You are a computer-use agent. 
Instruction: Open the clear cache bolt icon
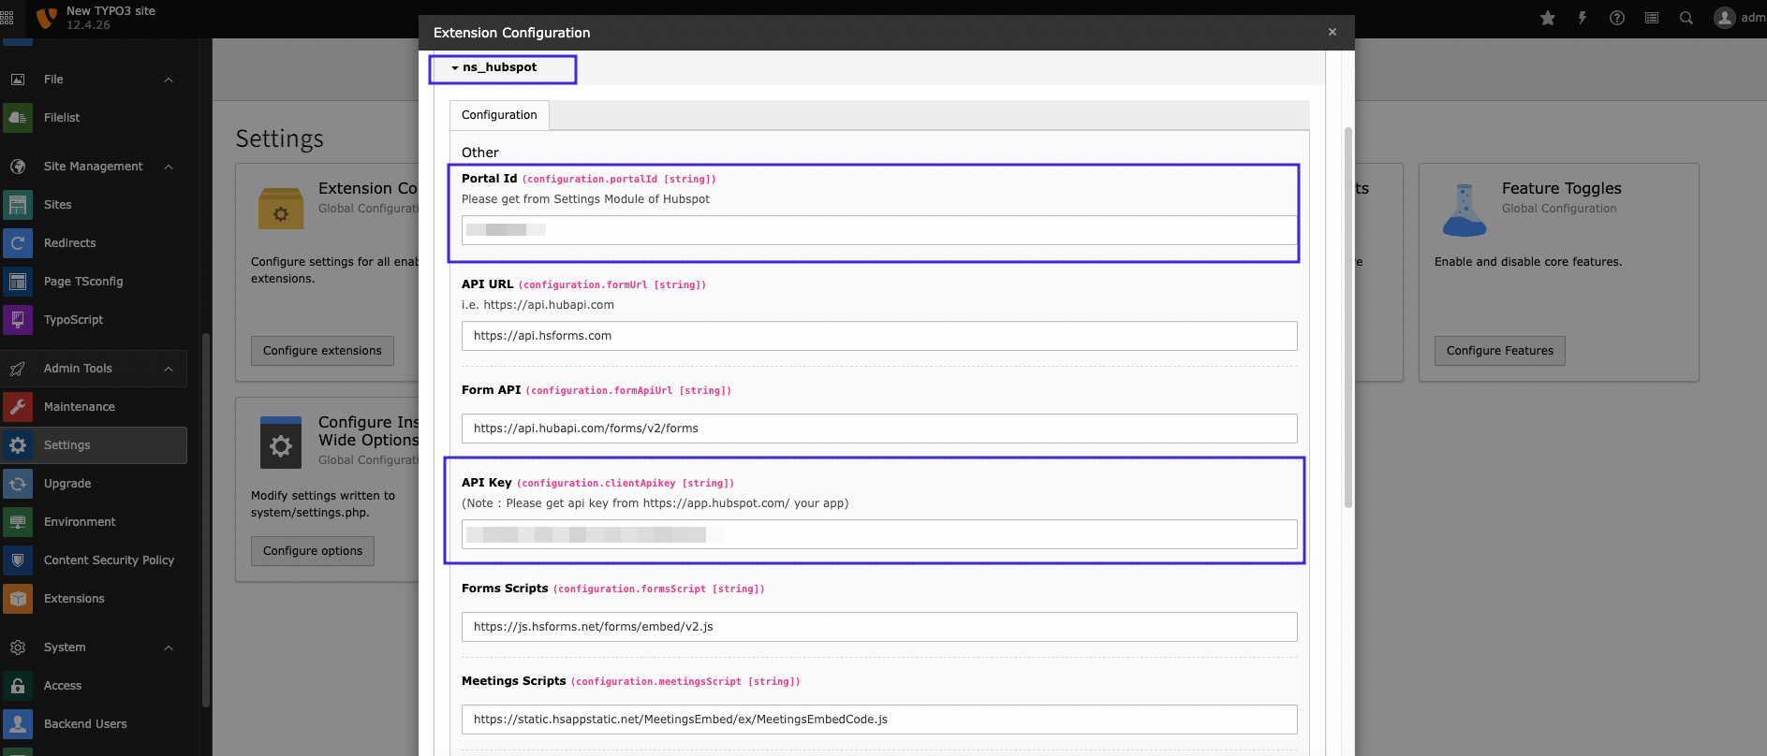pyautogui.click(x=1583, y=18)
